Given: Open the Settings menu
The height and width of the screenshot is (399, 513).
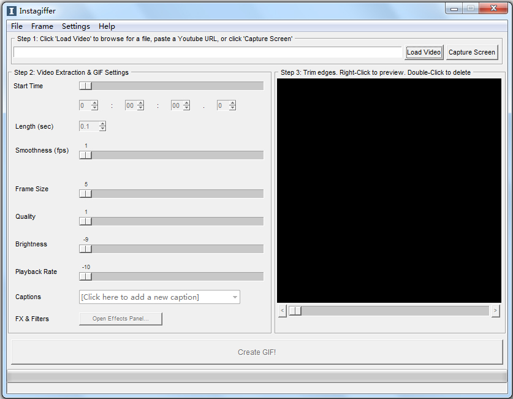Looking at the screenshot, I should coord(75,26).
